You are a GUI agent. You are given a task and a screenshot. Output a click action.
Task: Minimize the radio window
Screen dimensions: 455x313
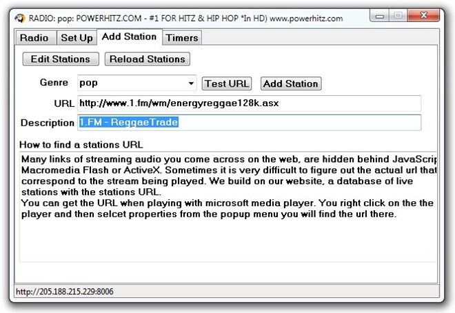380,16
